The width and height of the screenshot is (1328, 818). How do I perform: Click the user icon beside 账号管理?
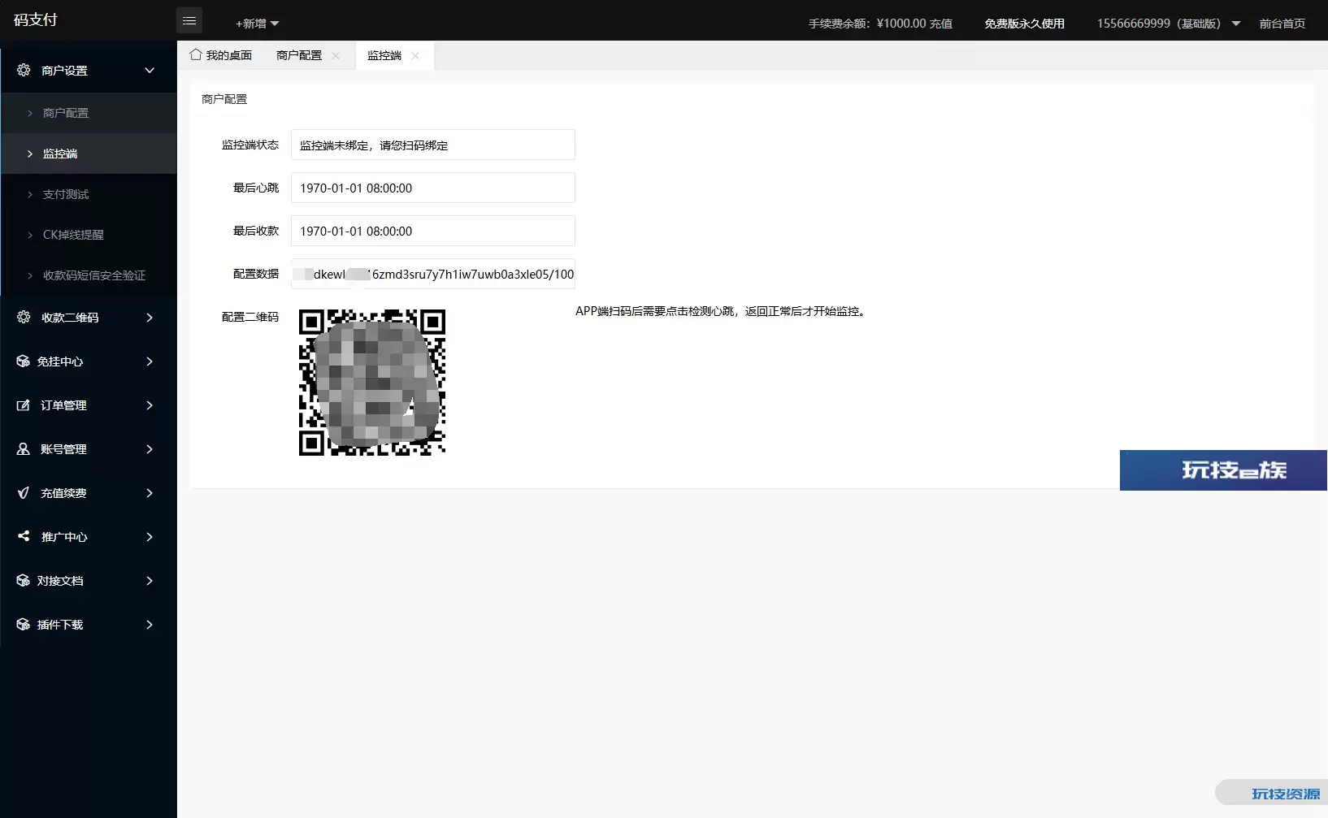pos(24,448)
